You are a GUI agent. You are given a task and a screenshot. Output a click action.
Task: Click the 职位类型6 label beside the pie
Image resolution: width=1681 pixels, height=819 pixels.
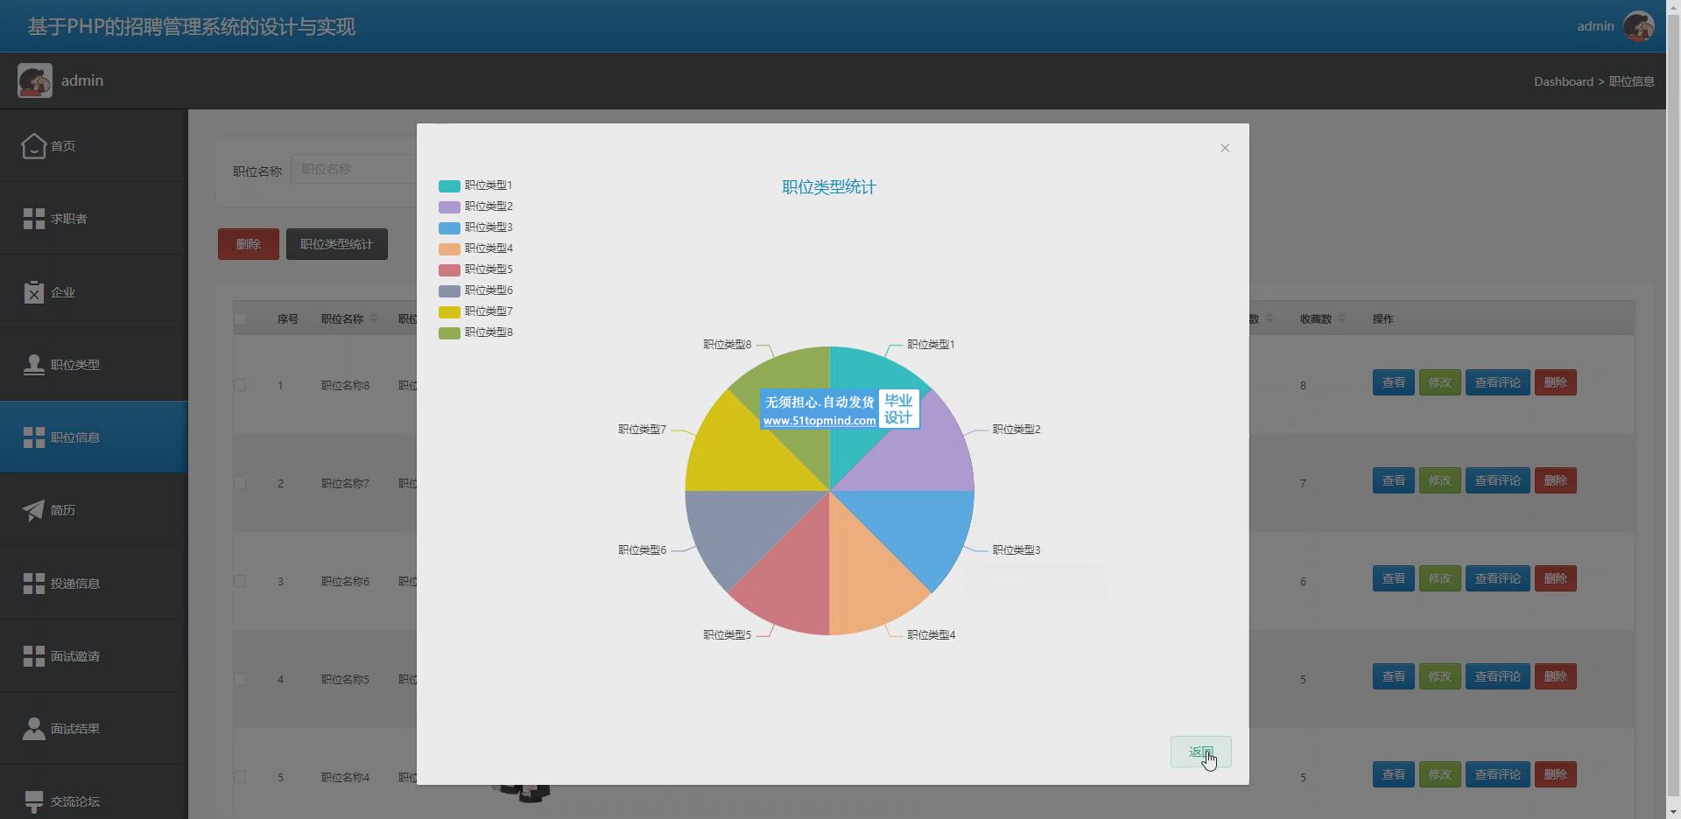(x=643, y=550)
